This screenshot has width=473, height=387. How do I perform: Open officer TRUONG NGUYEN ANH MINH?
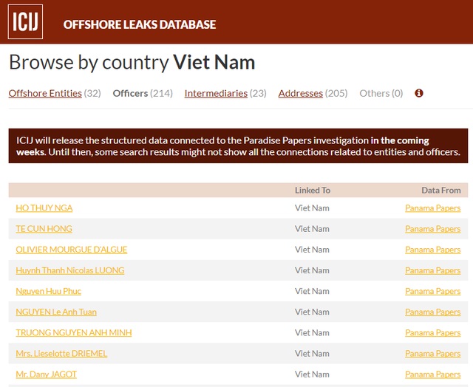74,333
